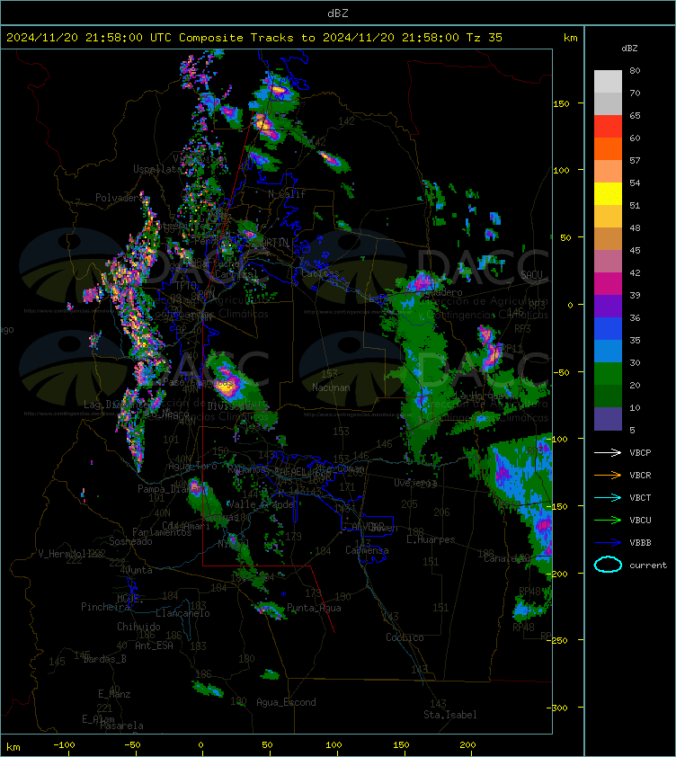This screenshot has height=757, width=676.
Task: Click the 'Nacunan' place label on map
Action: [x=331, y=387]
